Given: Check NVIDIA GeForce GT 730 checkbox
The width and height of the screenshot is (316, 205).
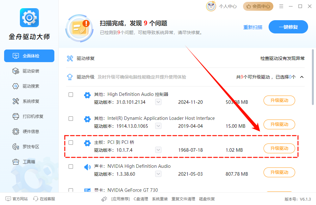Looking at the screenshot, I should point(71,190).
